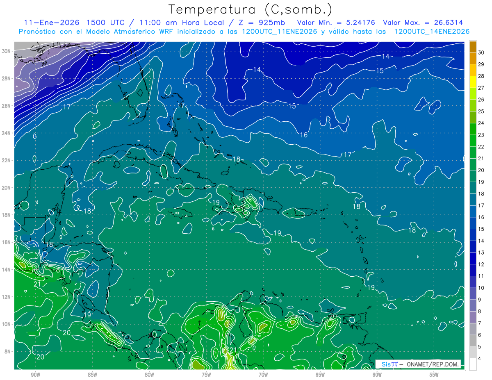Screen dimensions: 492x380
Task: Select the dark orange swatch above 30
Action: coord(473,47)
